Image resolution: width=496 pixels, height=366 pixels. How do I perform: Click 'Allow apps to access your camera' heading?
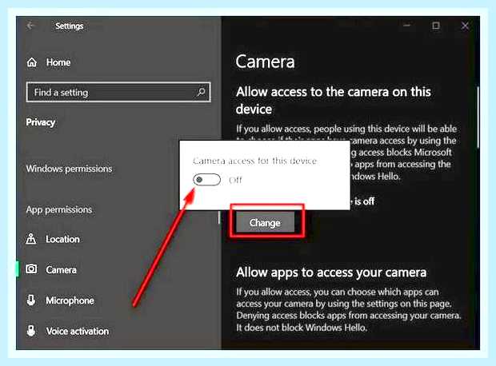point(331,273)
